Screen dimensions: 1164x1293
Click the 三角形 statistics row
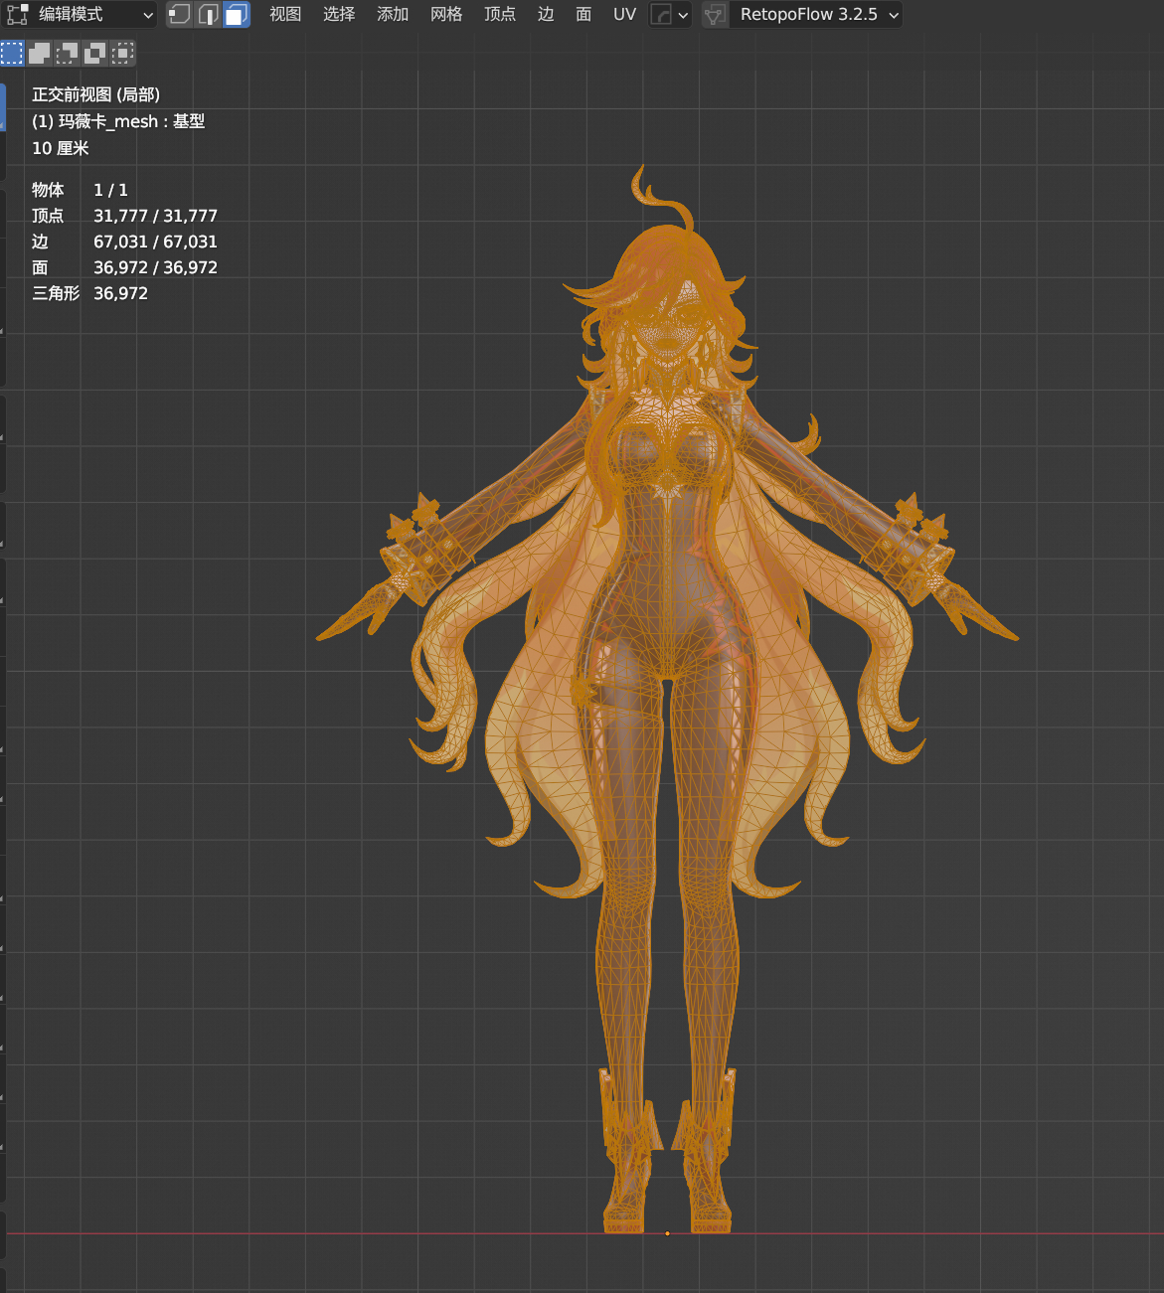[x=89, y=293]
